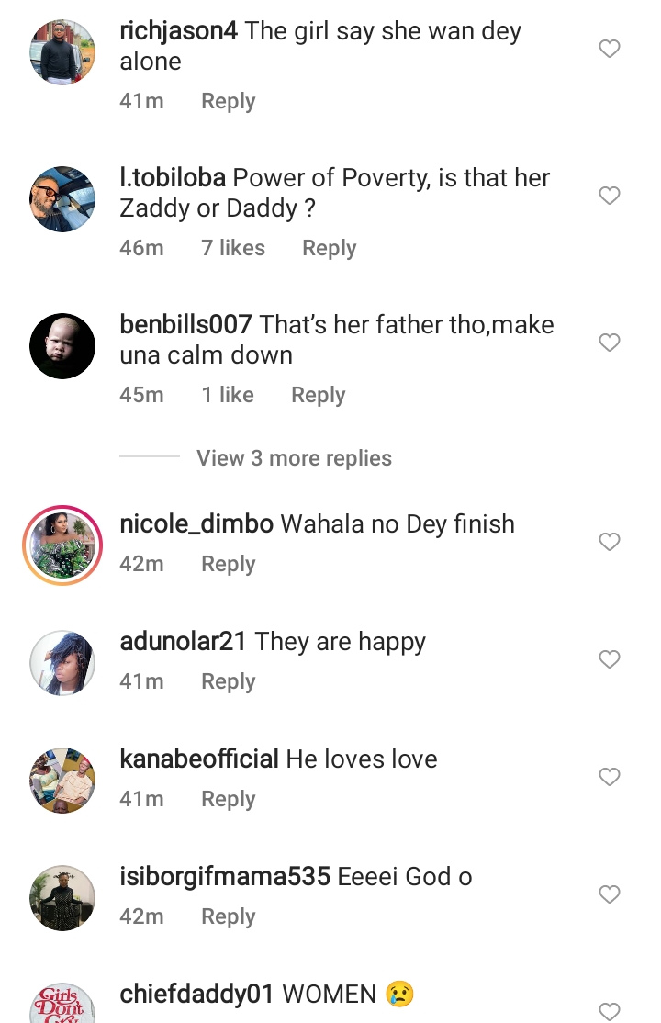The width and height of the screenshot is (661, 1023).
Task: Open richjason4's profile picture
Action: 62,52
